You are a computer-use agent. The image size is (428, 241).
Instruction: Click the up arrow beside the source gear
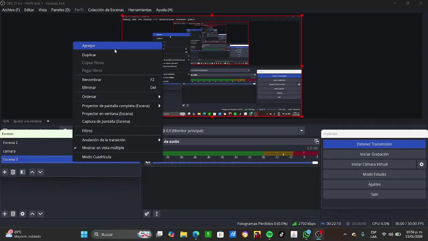(x=32, y=214)
